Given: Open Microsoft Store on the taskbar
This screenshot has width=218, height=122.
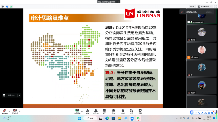Looking at the screenshot, I should (x=113, y=119).
